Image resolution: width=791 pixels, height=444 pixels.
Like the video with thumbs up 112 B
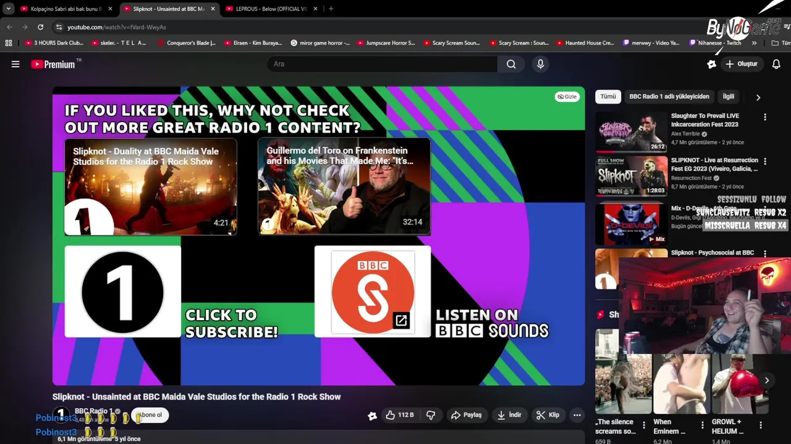400,415
